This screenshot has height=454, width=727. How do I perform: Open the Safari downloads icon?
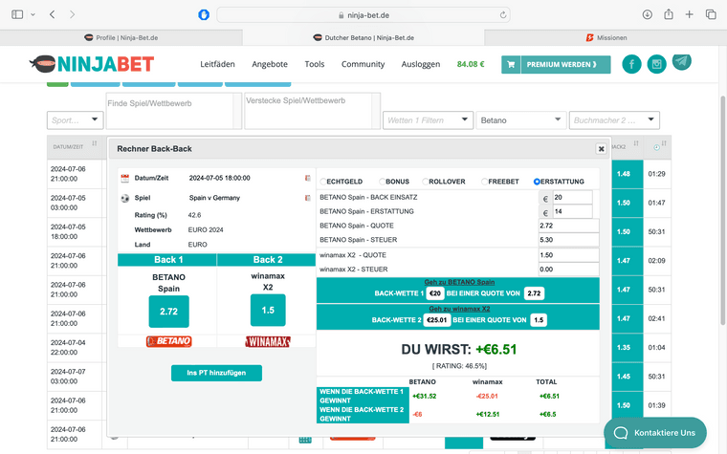click(648, 14)
